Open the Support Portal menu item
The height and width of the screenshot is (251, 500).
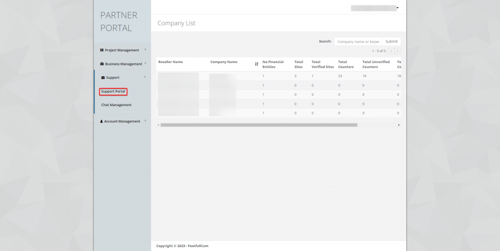[113, 92]
